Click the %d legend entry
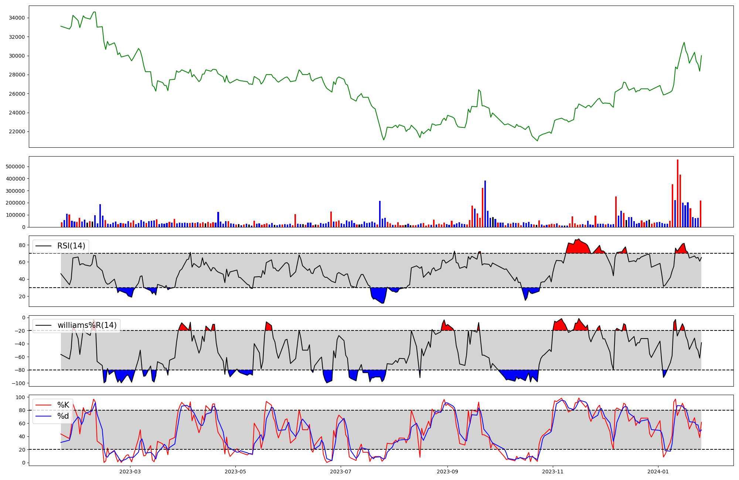The height and width of the screenshot is (480, 739). [x=63, y=416]
